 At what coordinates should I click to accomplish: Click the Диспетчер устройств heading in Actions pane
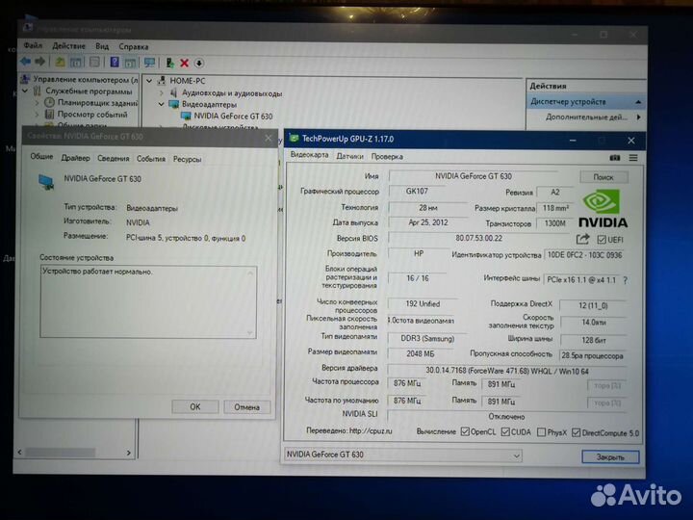(568, 102)
